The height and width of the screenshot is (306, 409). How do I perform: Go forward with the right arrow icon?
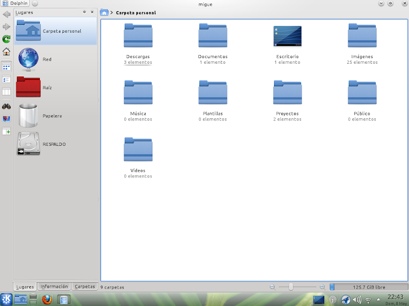(x=6, y=27)
